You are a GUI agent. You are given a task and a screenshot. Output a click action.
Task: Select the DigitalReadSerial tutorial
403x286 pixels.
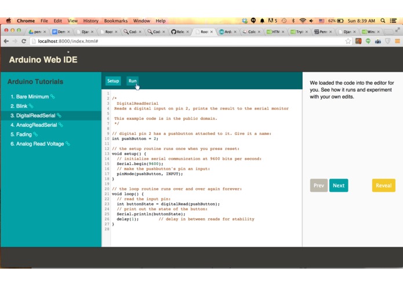point(36,115)
